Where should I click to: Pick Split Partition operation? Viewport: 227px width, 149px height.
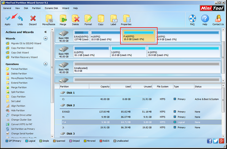(15, 92)
